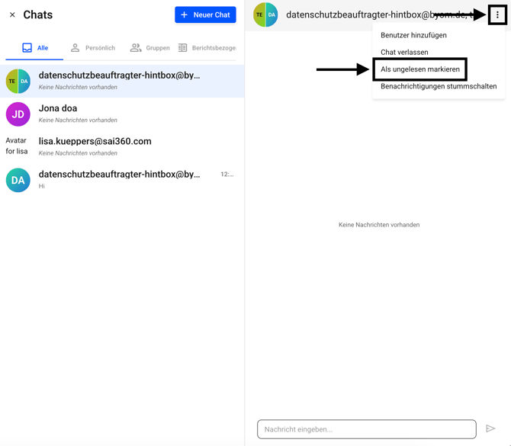Switch to the Persönlich tab
The image size is (511, 446).
tap(92, 48)
